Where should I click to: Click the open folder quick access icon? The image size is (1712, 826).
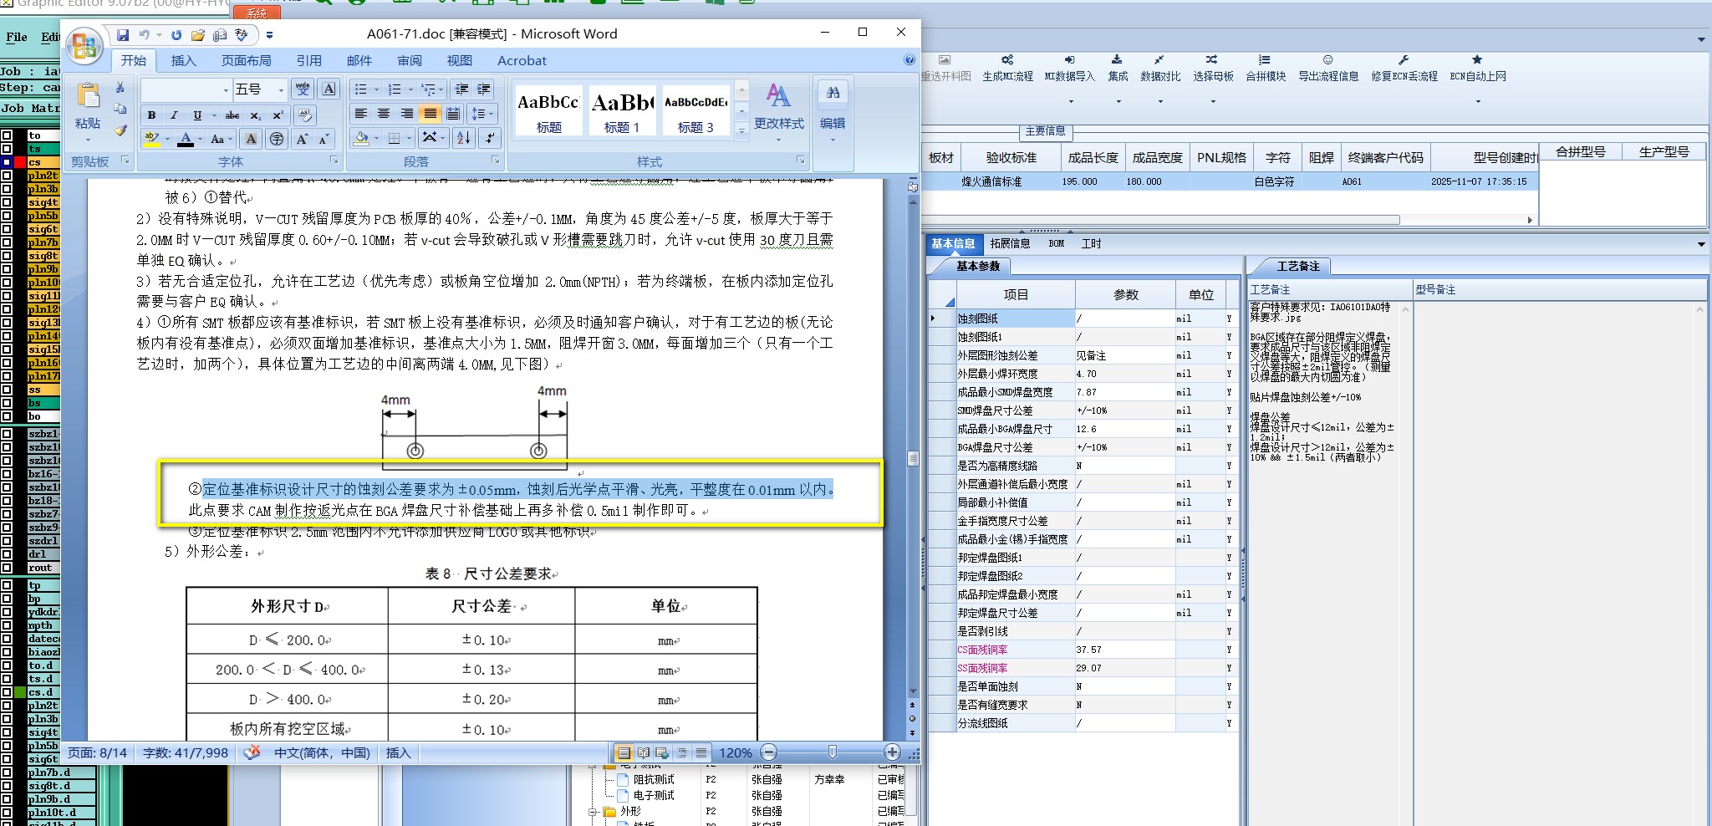point(198,35)
